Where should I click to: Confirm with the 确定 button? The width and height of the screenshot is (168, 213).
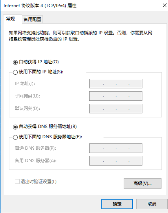coord(117,204)
